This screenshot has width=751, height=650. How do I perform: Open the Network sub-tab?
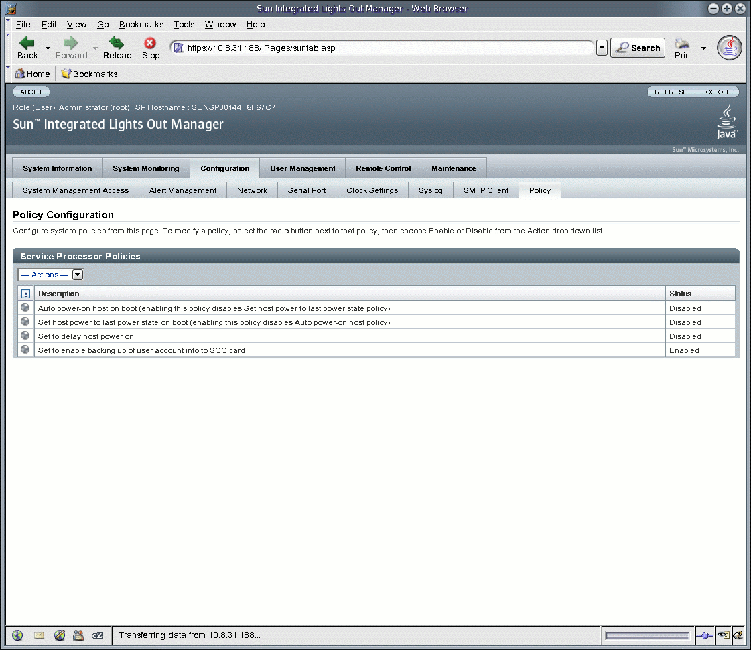tap(253, 190)
